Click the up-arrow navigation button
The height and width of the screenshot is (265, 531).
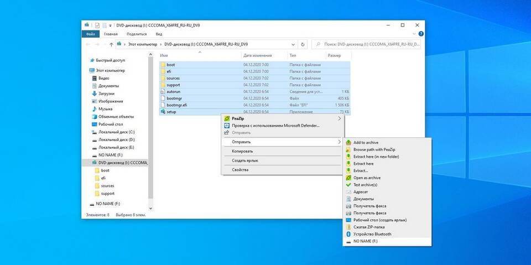[x=111, y=44]
